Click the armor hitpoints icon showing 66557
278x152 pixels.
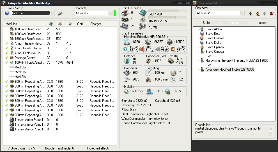(148, 42)
